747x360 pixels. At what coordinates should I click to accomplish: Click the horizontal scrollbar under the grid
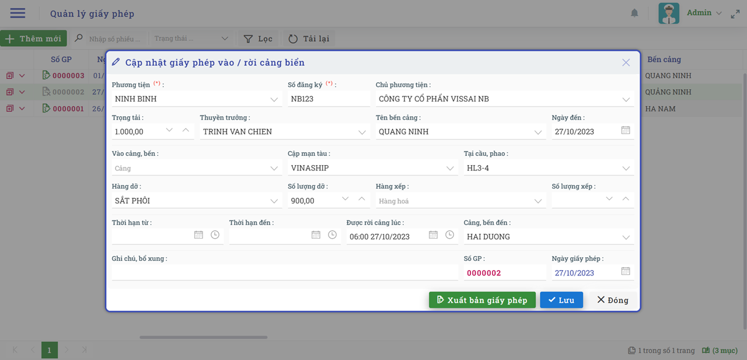203,337
